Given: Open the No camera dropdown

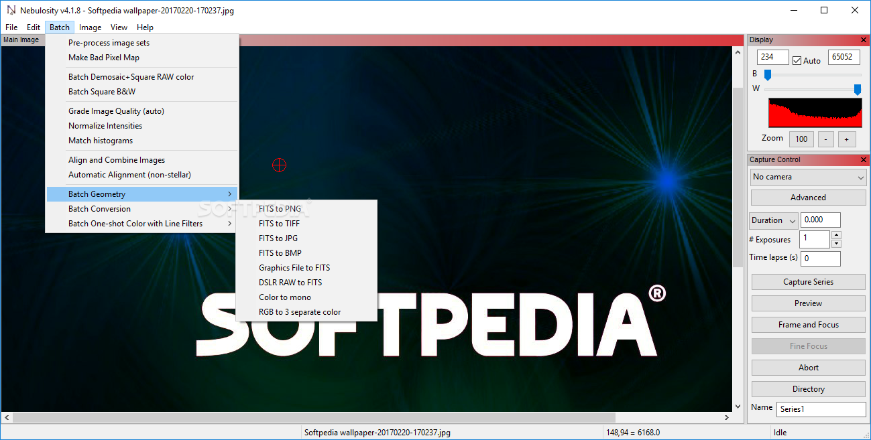Looking at the screenshot, I should 808,177.
